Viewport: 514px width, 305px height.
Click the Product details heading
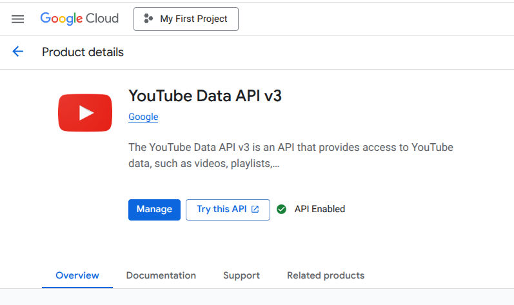click(83, 52)
